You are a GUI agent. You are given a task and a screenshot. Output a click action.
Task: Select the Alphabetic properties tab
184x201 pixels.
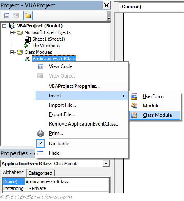tap(13, 172)
